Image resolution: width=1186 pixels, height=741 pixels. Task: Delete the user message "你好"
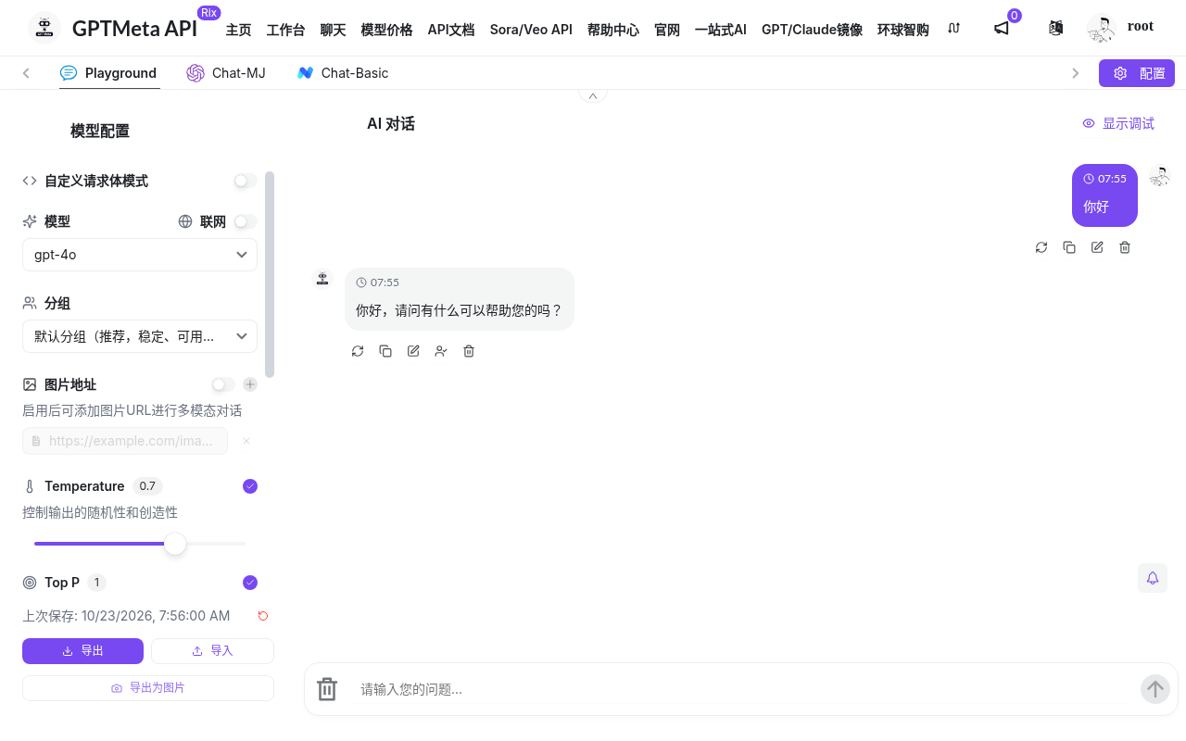(1125, 247)
